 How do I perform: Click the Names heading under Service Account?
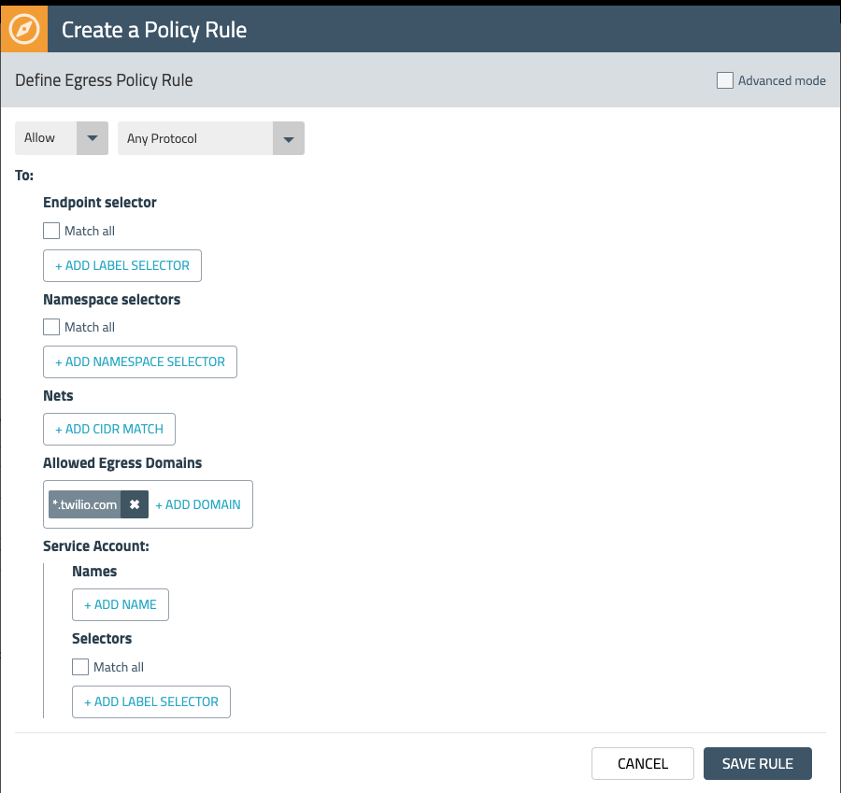[x=94, y=572]
